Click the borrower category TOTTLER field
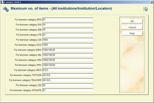The width and height of the screenshot is (154, 103). [x=68, y=75]
